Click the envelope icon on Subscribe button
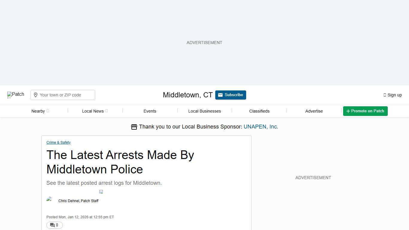Viewport: 409px width, 230px height. pyautogui.click(x=221, y=95)
